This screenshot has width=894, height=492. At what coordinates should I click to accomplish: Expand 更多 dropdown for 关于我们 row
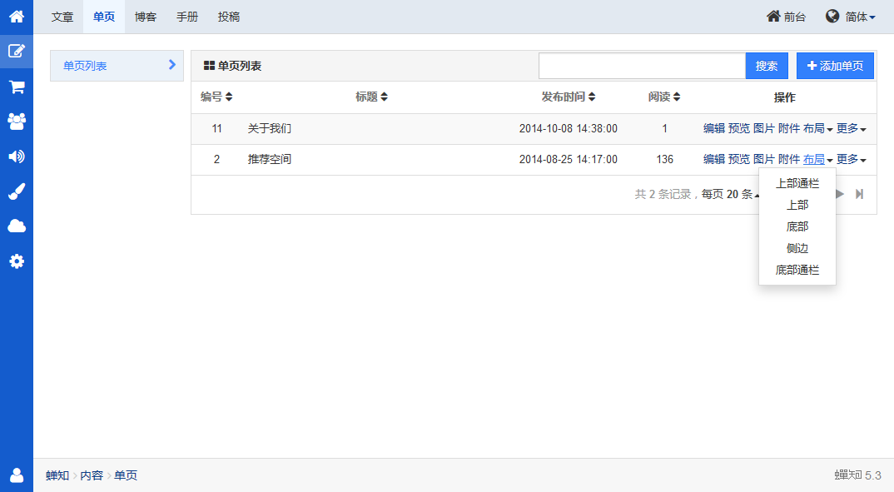(x=852, y=128)
